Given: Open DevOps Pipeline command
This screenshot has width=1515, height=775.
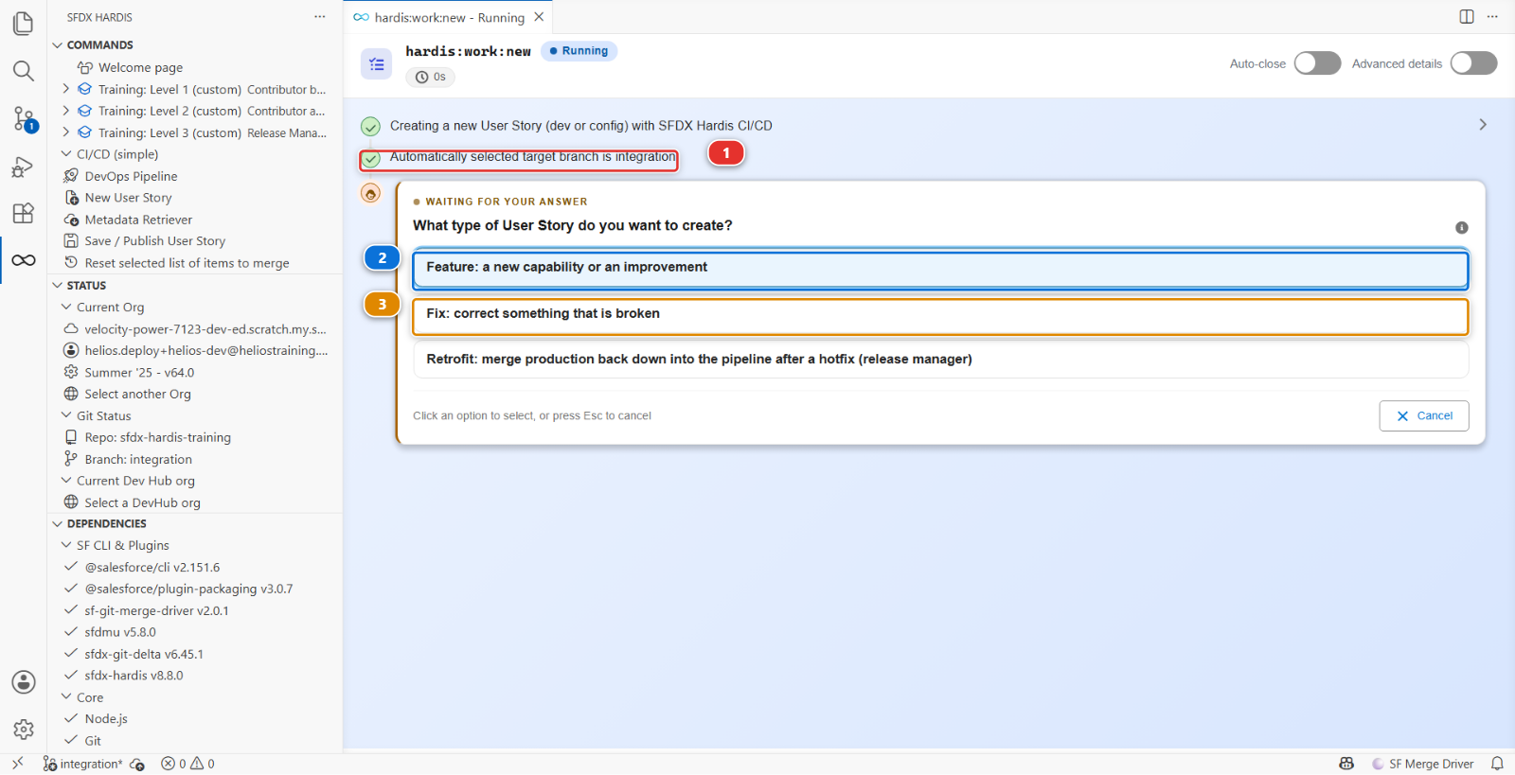Looking at the screenshot, I should tap(131, 176).
